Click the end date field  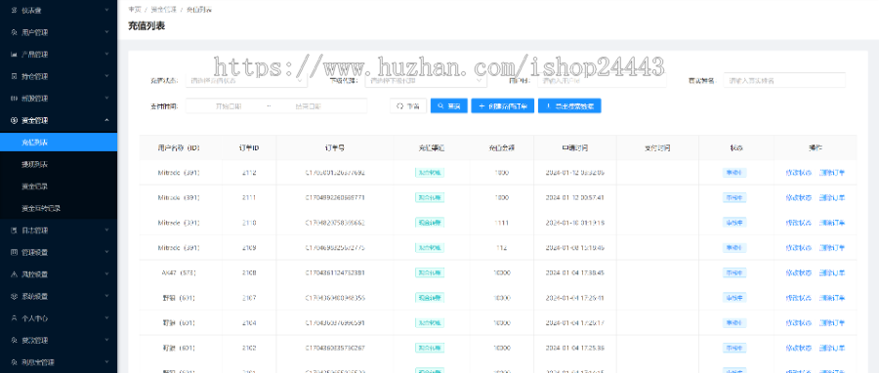pos(309,105)
